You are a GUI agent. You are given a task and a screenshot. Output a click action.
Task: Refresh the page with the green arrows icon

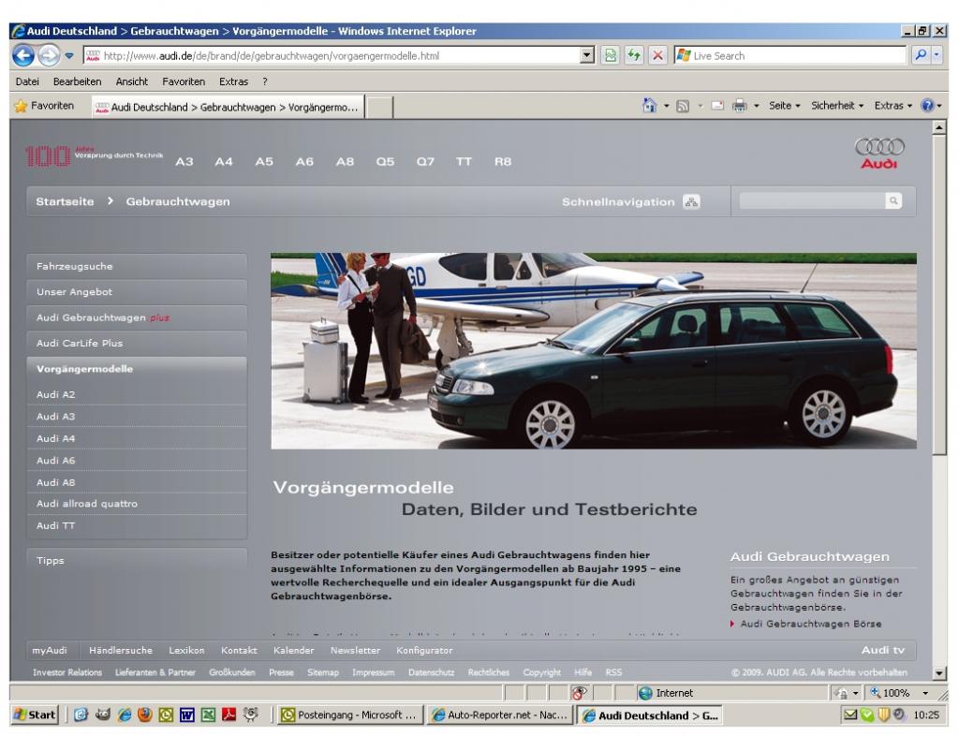(634, 55)
